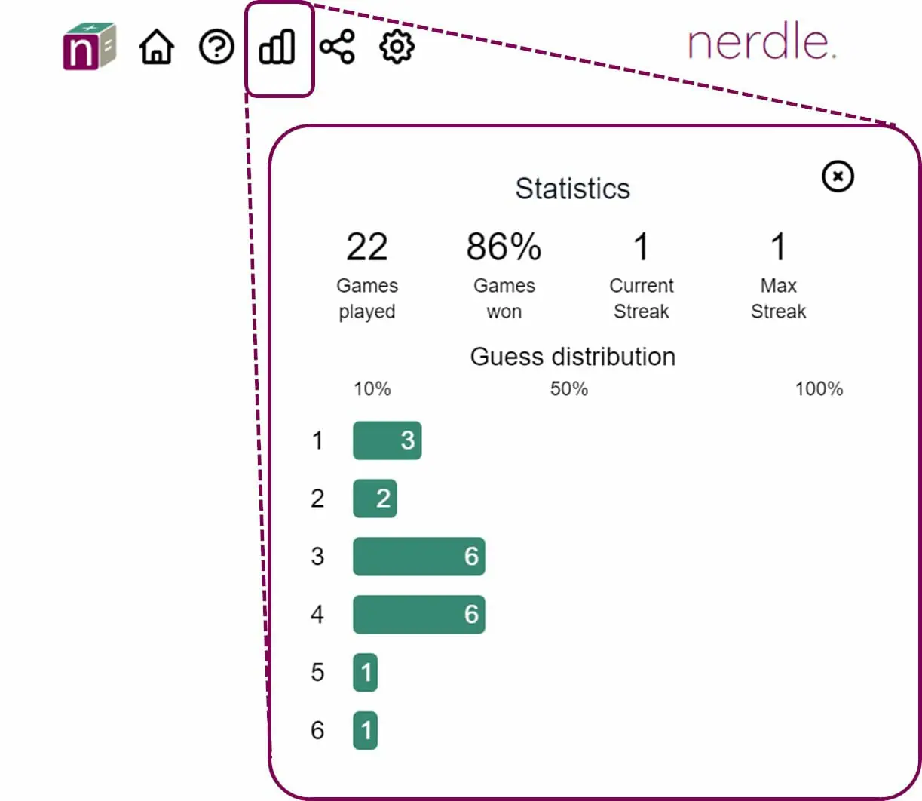922x801 pixels.
Task: Click the guess 2 bar showing 2
Action: [375, 499]
